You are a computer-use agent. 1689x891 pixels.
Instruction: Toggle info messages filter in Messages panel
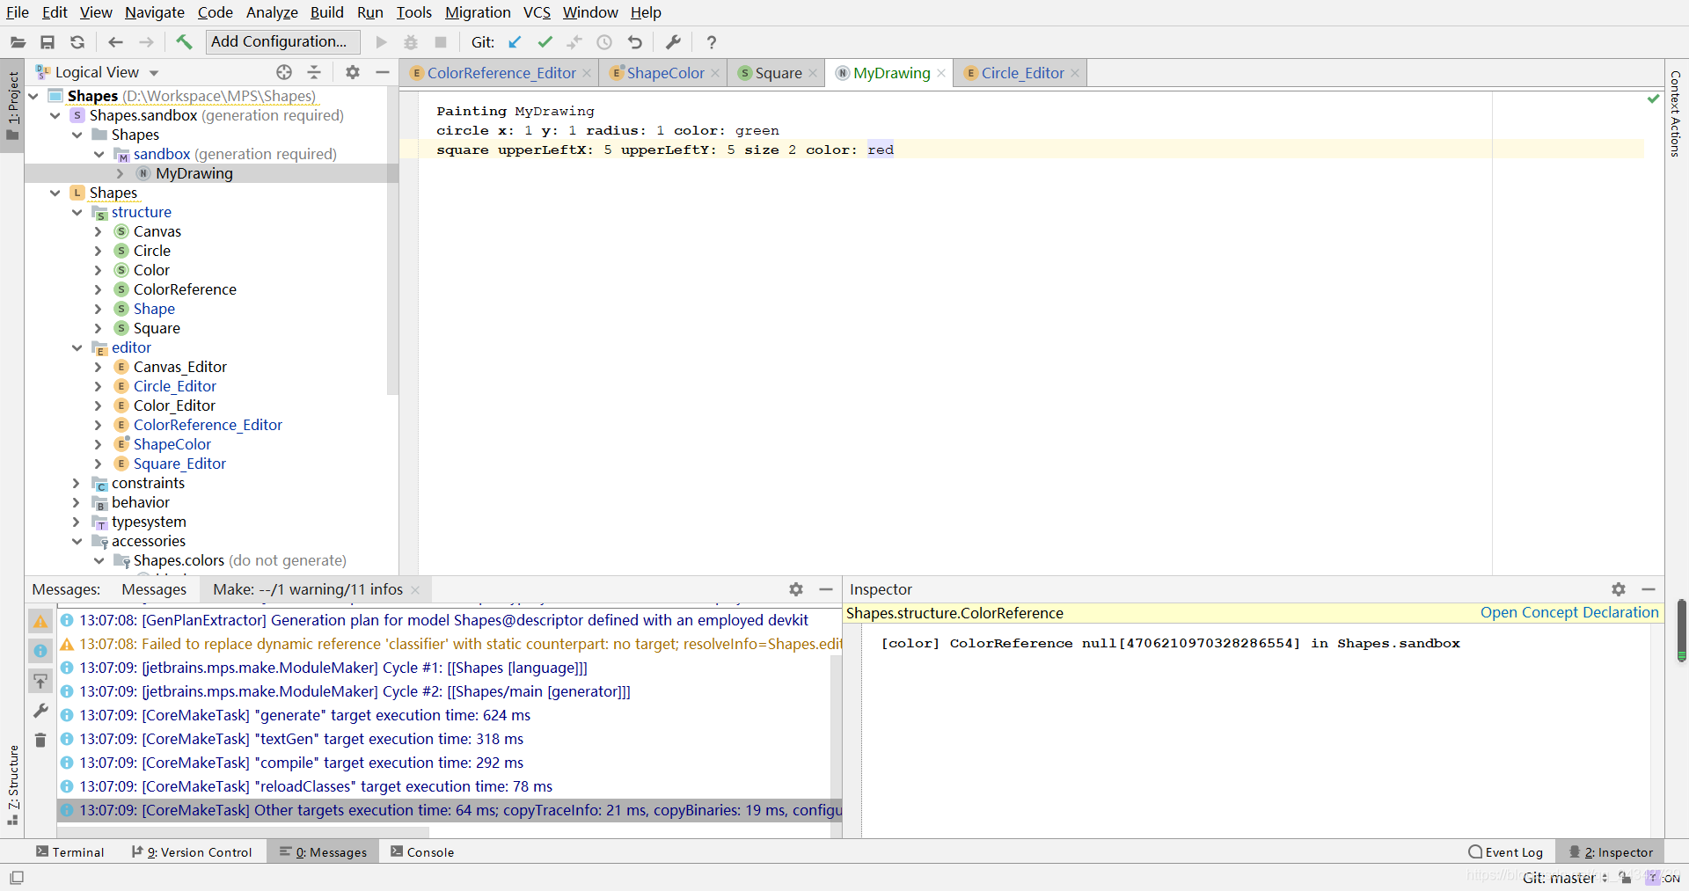coord(40,651)
